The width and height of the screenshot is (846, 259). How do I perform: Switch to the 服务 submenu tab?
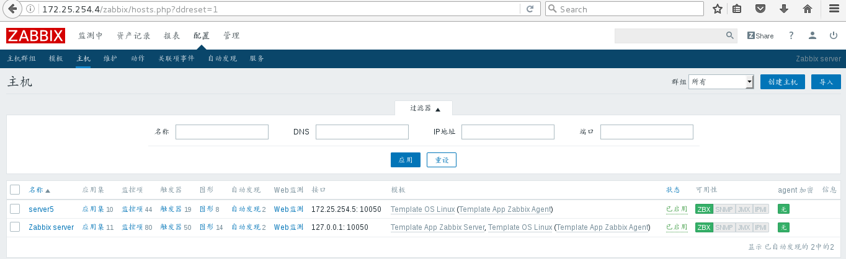pos(257,59)
